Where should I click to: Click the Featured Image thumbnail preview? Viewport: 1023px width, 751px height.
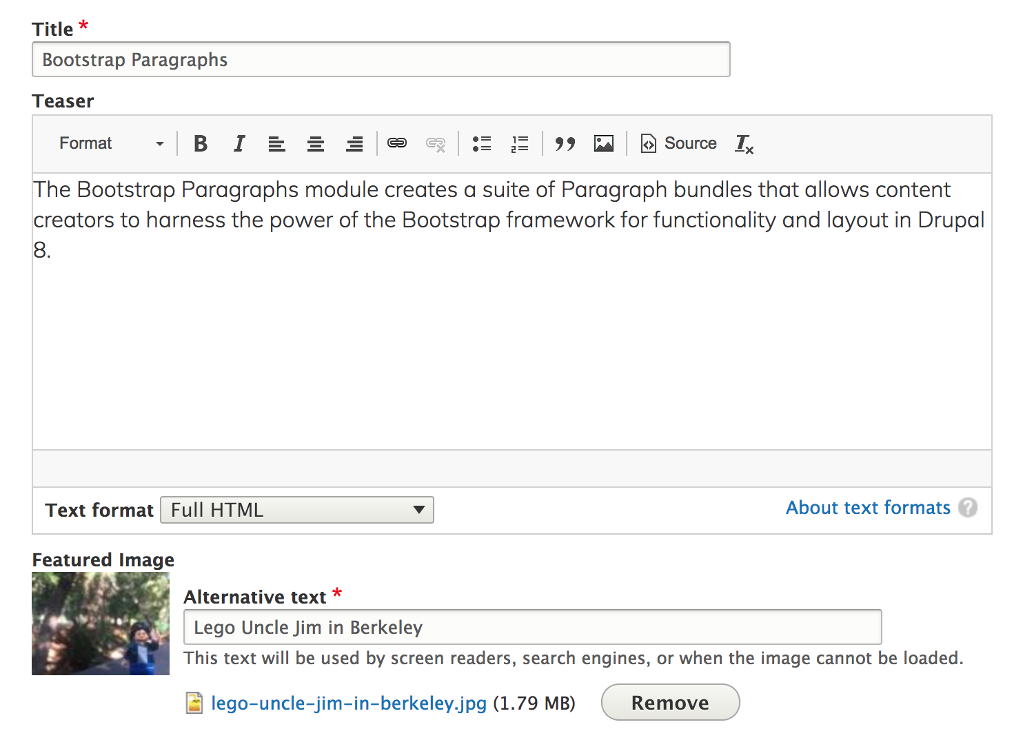[x=101, y=624]
